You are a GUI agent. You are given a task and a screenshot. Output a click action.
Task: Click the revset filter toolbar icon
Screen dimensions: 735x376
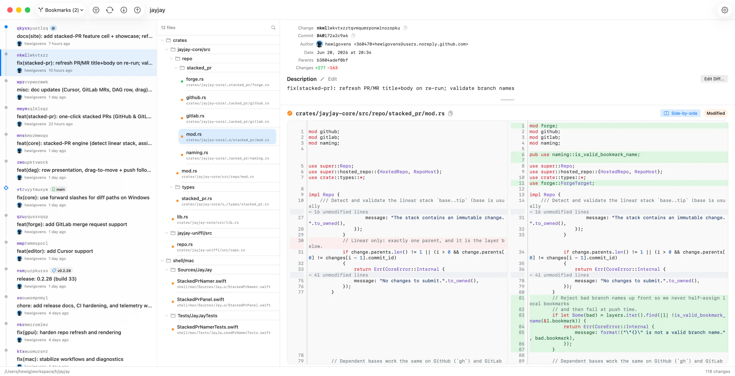(96, 10)
